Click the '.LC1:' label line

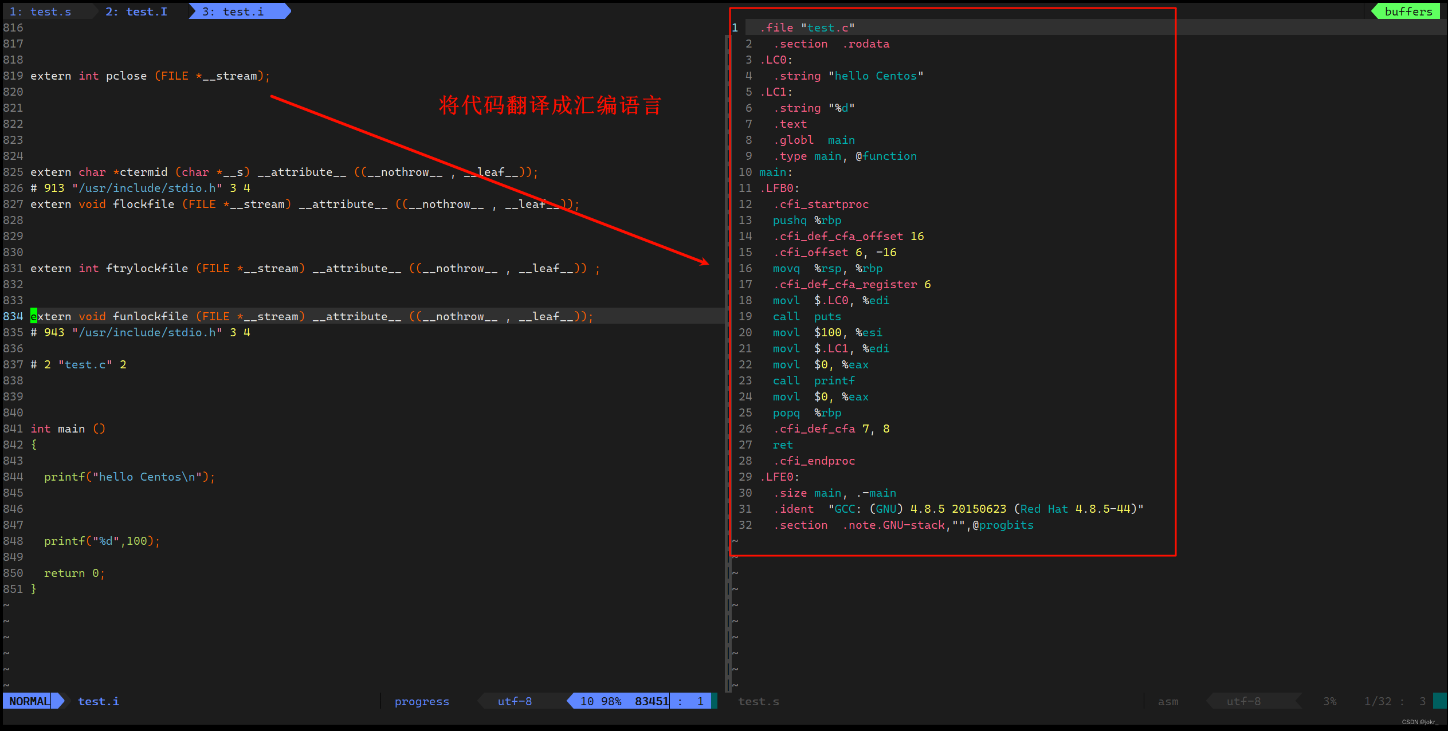776,92
